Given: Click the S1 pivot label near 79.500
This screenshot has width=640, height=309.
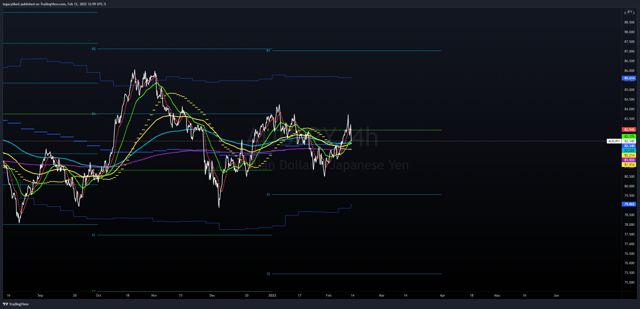Looking at the screenshot, I should click(268, 195).
